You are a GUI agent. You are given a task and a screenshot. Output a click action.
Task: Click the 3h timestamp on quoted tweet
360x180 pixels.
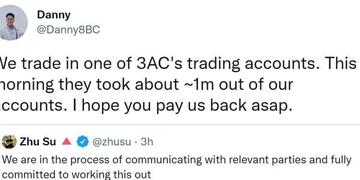(147, 142)
